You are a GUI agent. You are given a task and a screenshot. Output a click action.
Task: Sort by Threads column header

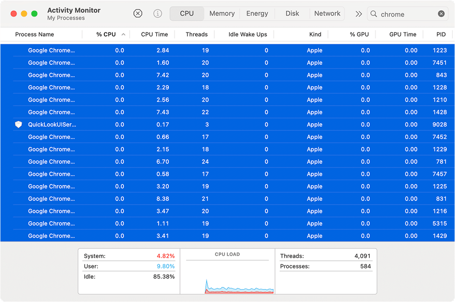[x=196, y=35]
